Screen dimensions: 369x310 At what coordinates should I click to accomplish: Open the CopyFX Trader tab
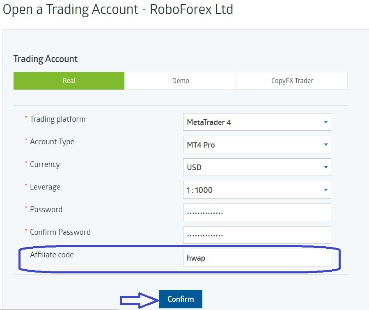(x=292, y=81)
